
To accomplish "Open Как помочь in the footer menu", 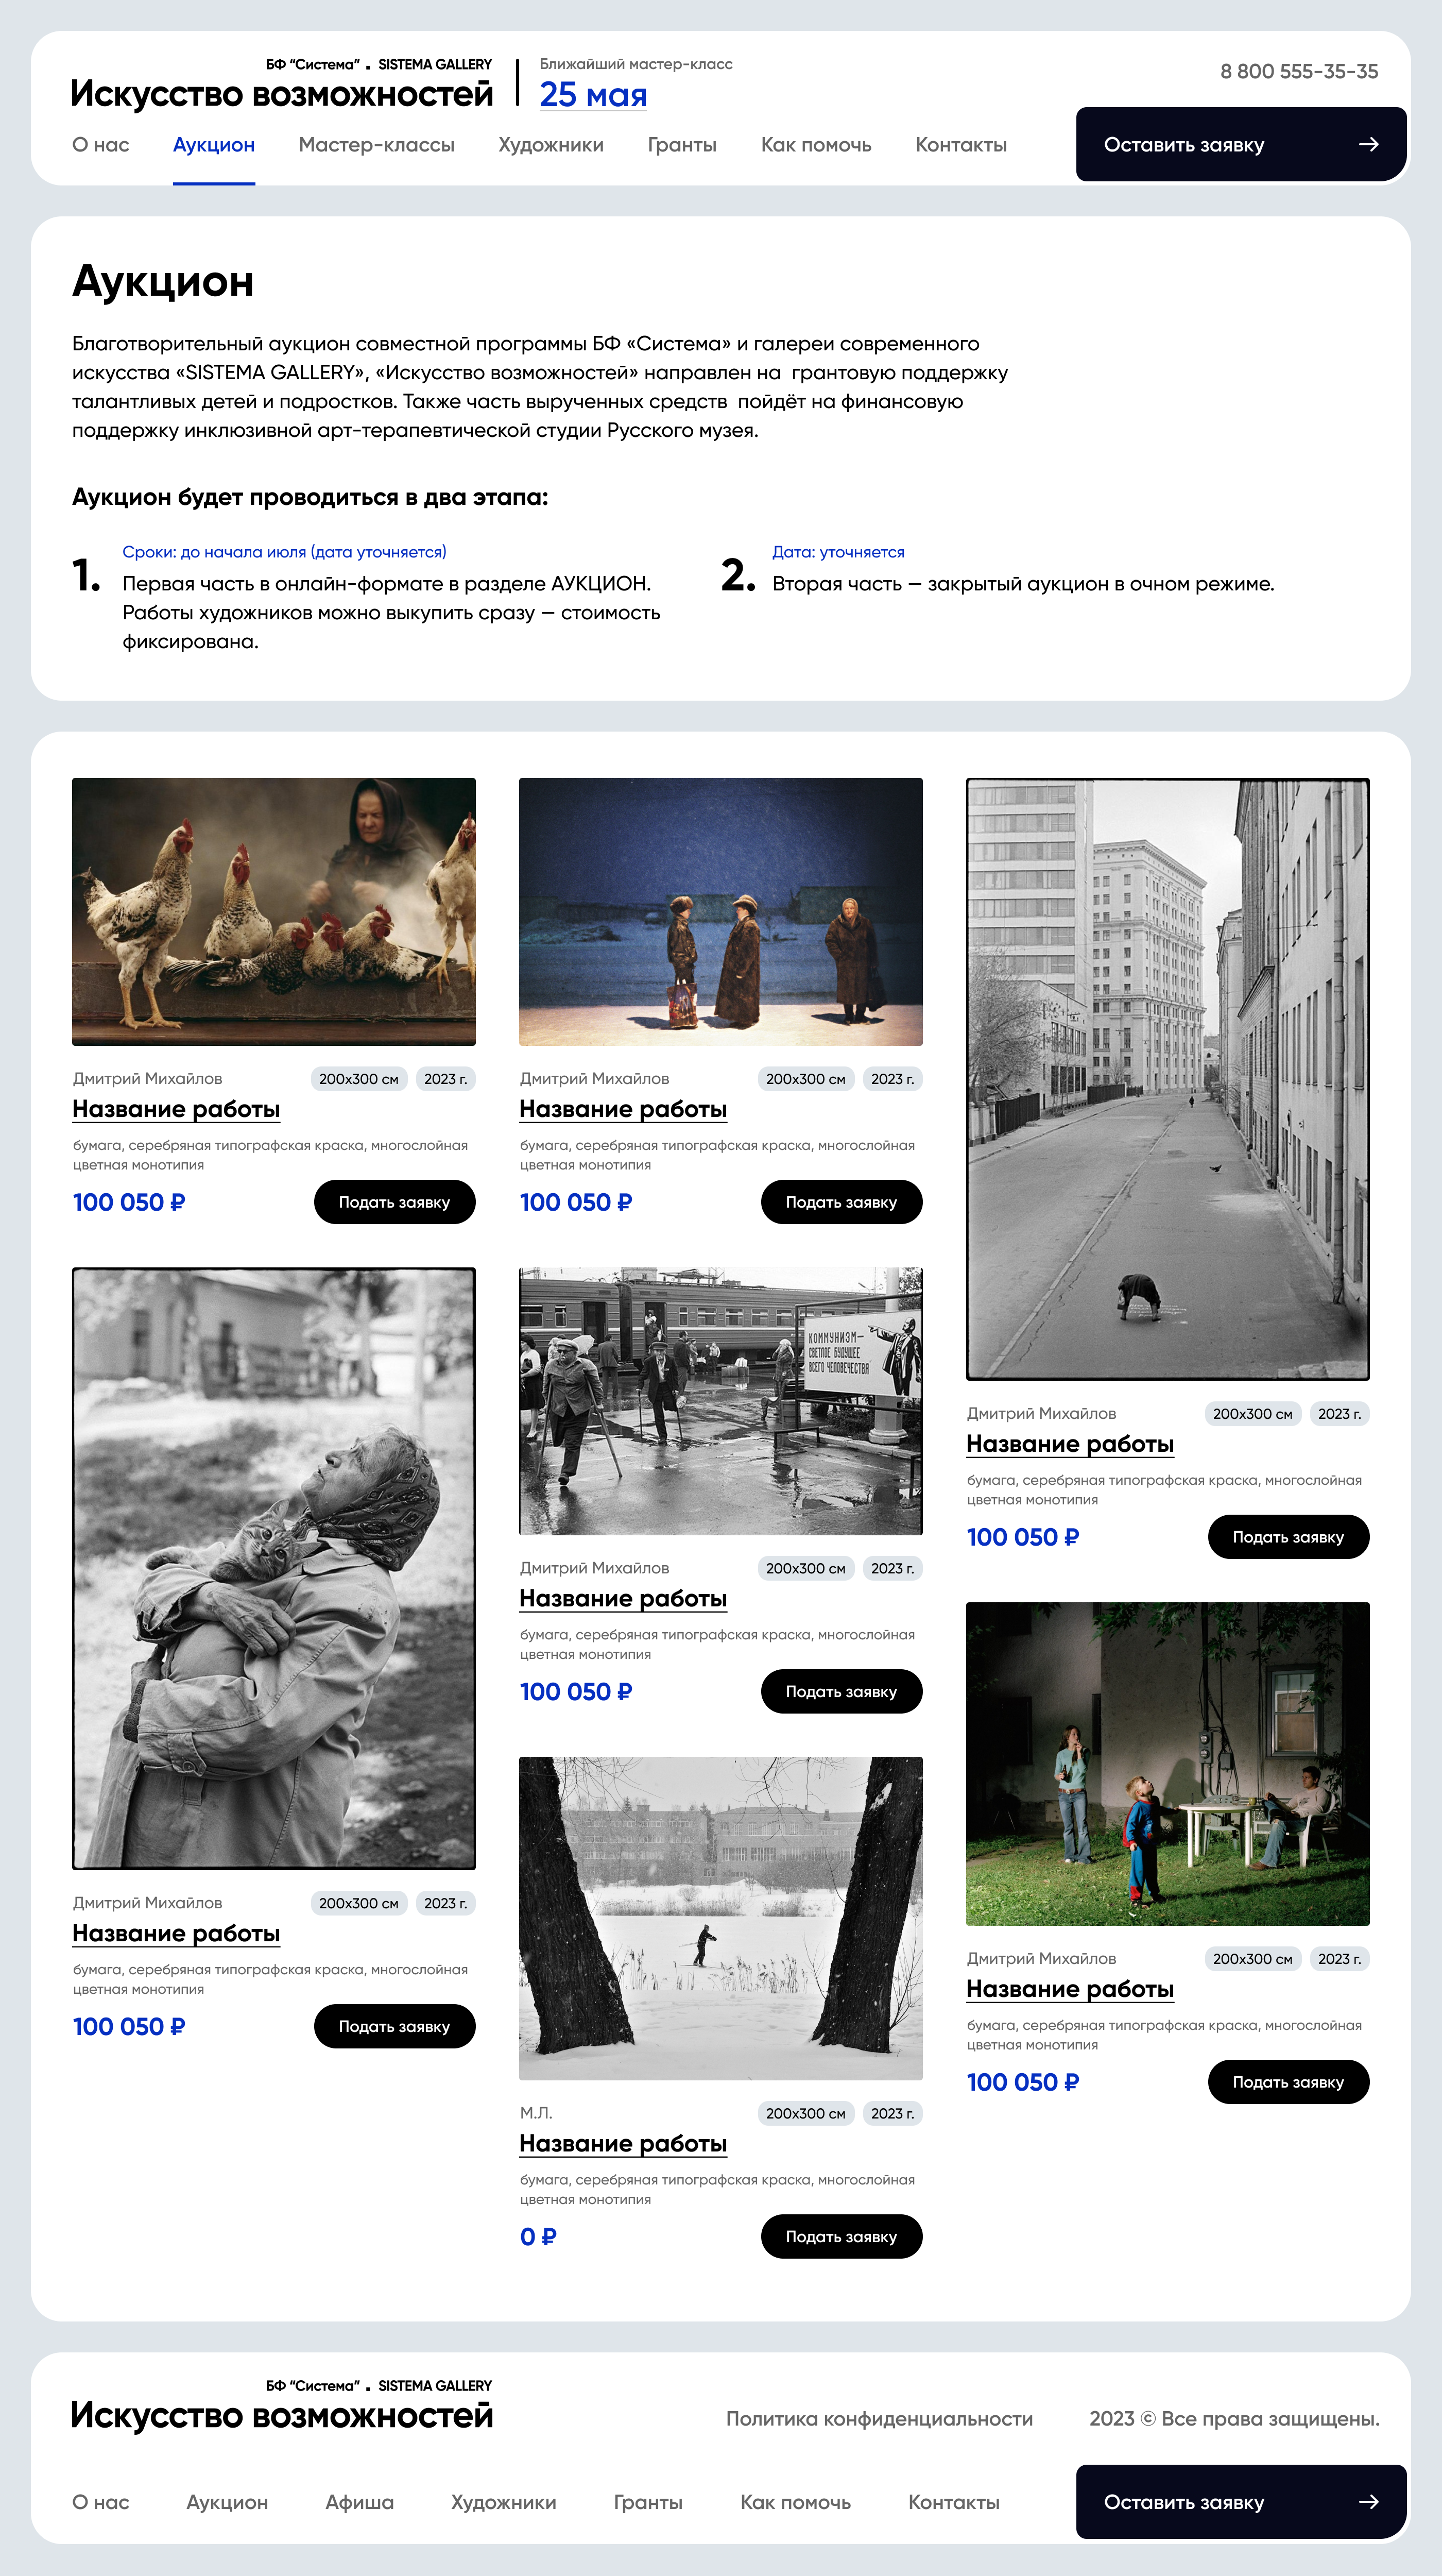I will coord(796,2502).
